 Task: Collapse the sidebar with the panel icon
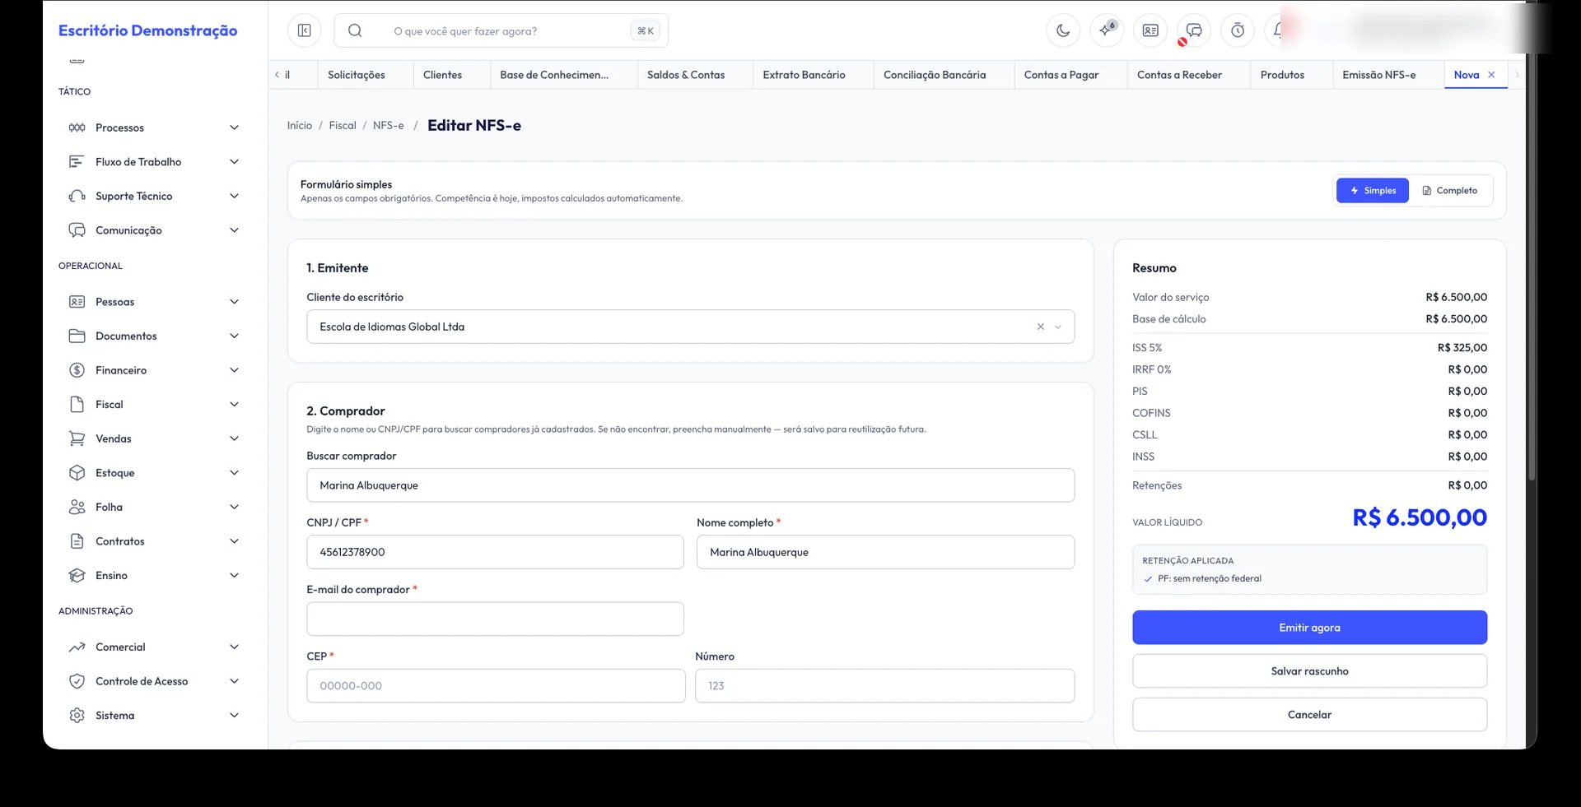304,30
